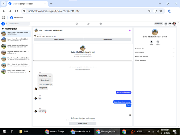The image size is (180, 135).
Task: Open the Facebook menu grid icon
Action: (166, 24)
